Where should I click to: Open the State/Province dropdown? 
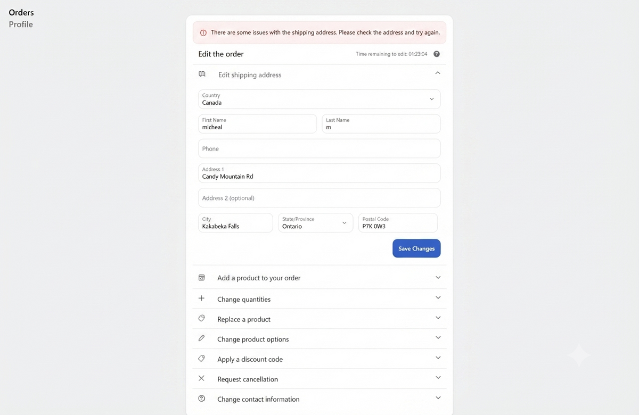pyautogui.click(x=316, y=223)
